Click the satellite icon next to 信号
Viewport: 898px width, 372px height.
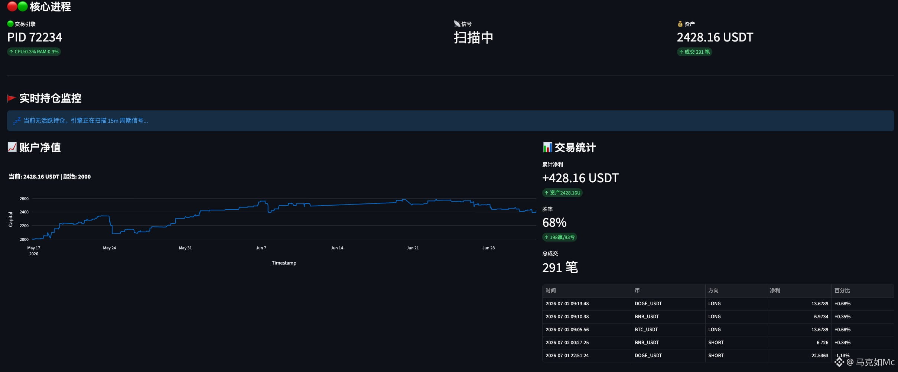pyautogui.click(x=457, y=24)
